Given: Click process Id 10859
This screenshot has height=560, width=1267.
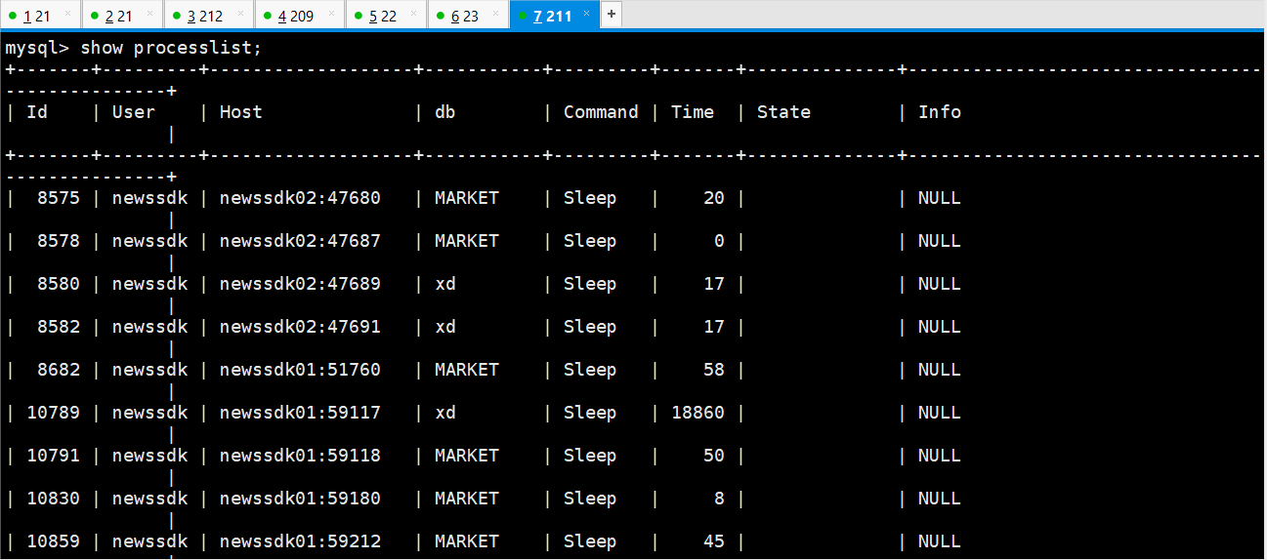Looking at the screenshot, I should (53, 541).
